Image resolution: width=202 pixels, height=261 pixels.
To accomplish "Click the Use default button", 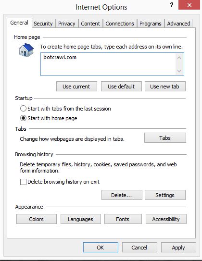I will point(121,87).
